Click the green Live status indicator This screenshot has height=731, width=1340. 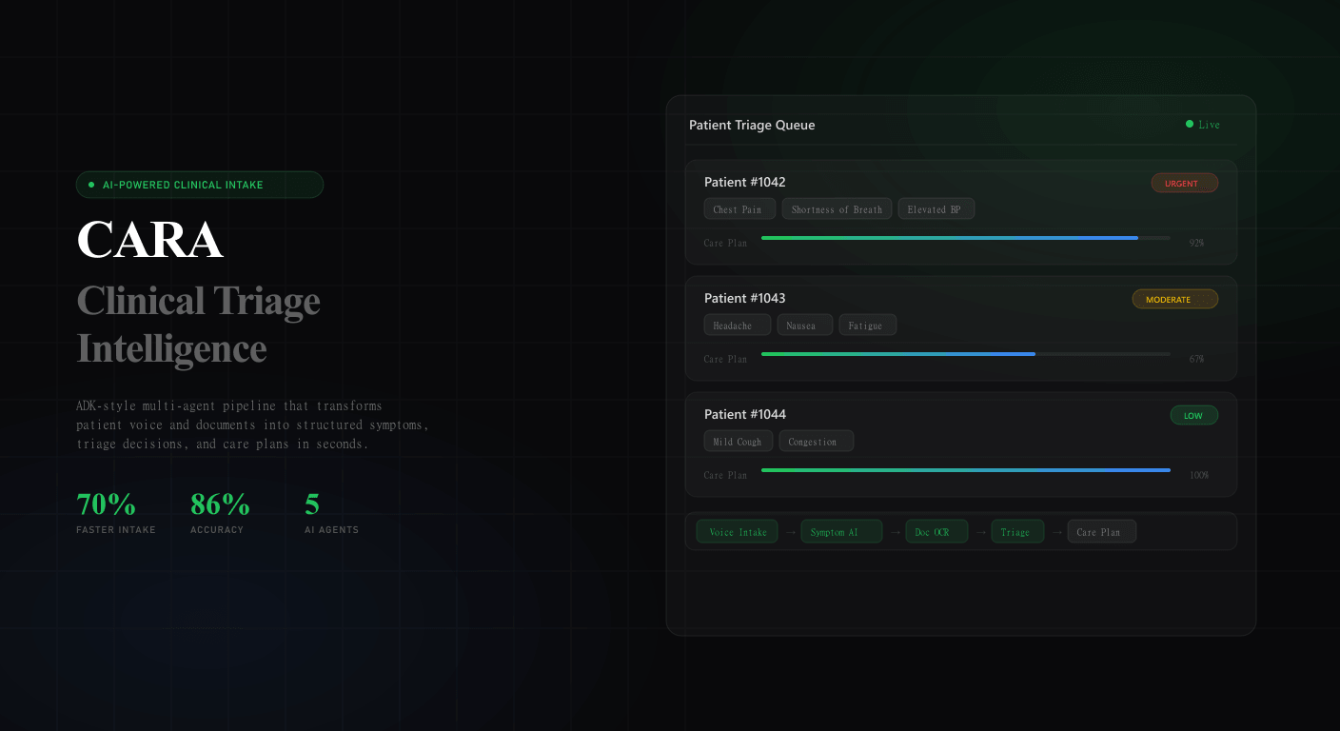(1203, 125)
